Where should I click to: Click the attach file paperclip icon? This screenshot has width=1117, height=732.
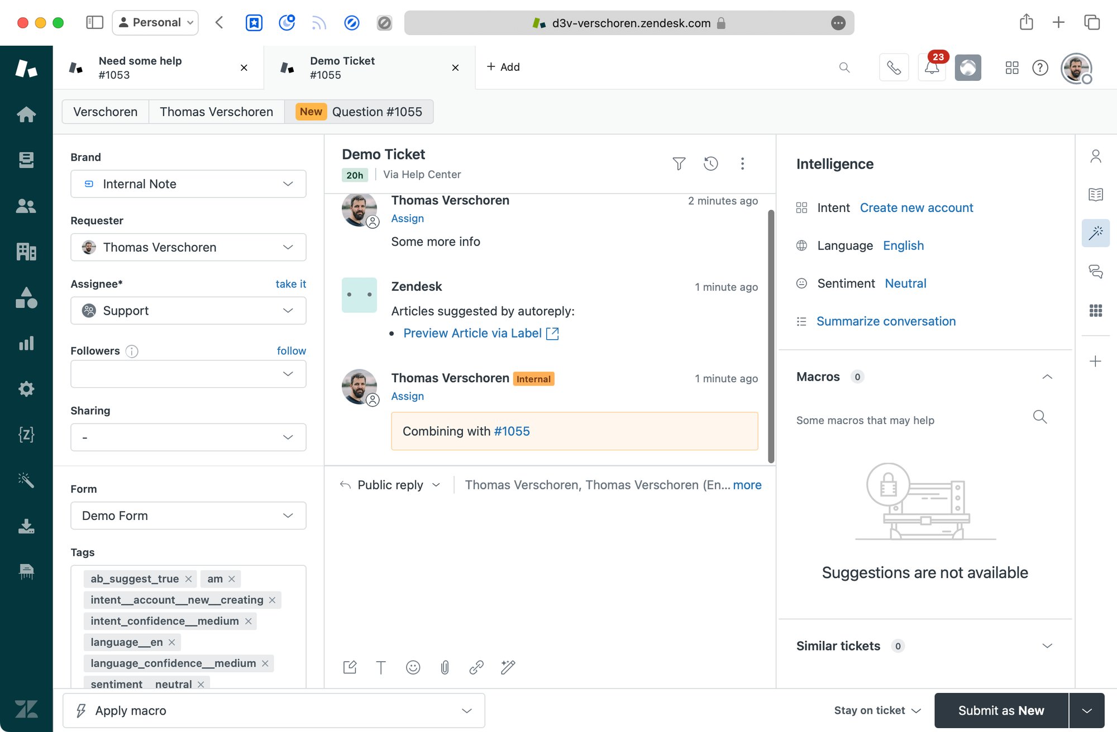445,667
